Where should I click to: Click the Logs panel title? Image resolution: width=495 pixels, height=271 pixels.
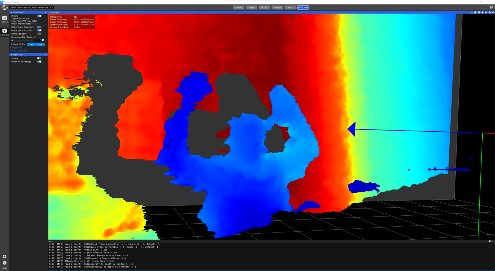point(51,241)
